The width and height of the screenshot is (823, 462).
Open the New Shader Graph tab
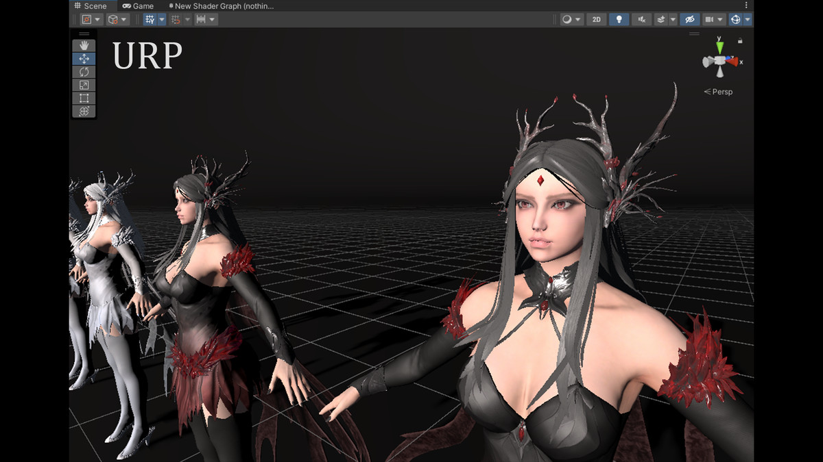(x=221, y=5)
